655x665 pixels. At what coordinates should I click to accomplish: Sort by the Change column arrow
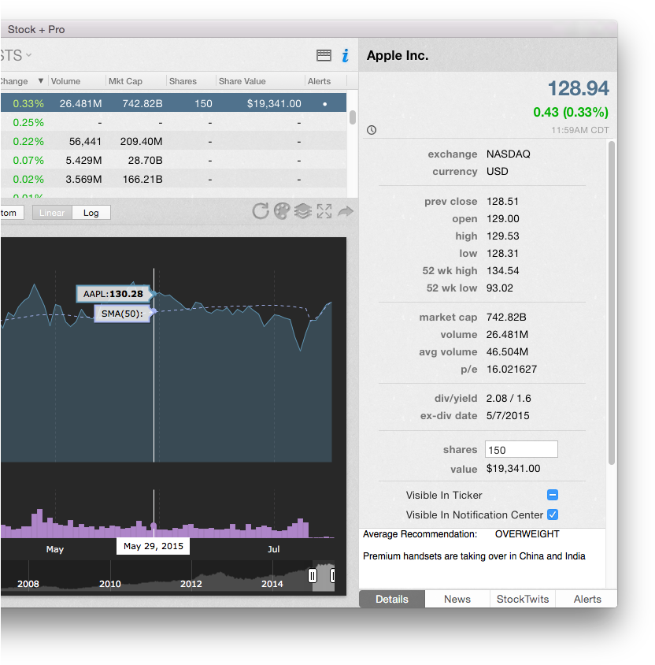click(x=41, y=80)
